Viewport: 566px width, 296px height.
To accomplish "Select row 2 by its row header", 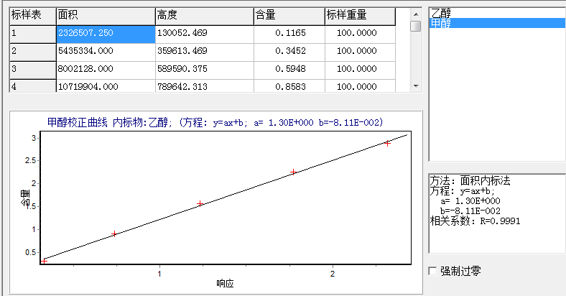I will coord(32,52).
